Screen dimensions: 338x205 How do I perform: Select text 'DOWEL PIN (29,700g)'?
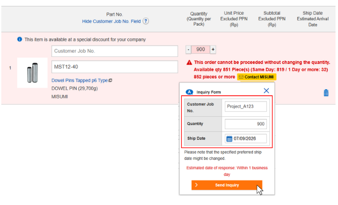click(75, 89)
